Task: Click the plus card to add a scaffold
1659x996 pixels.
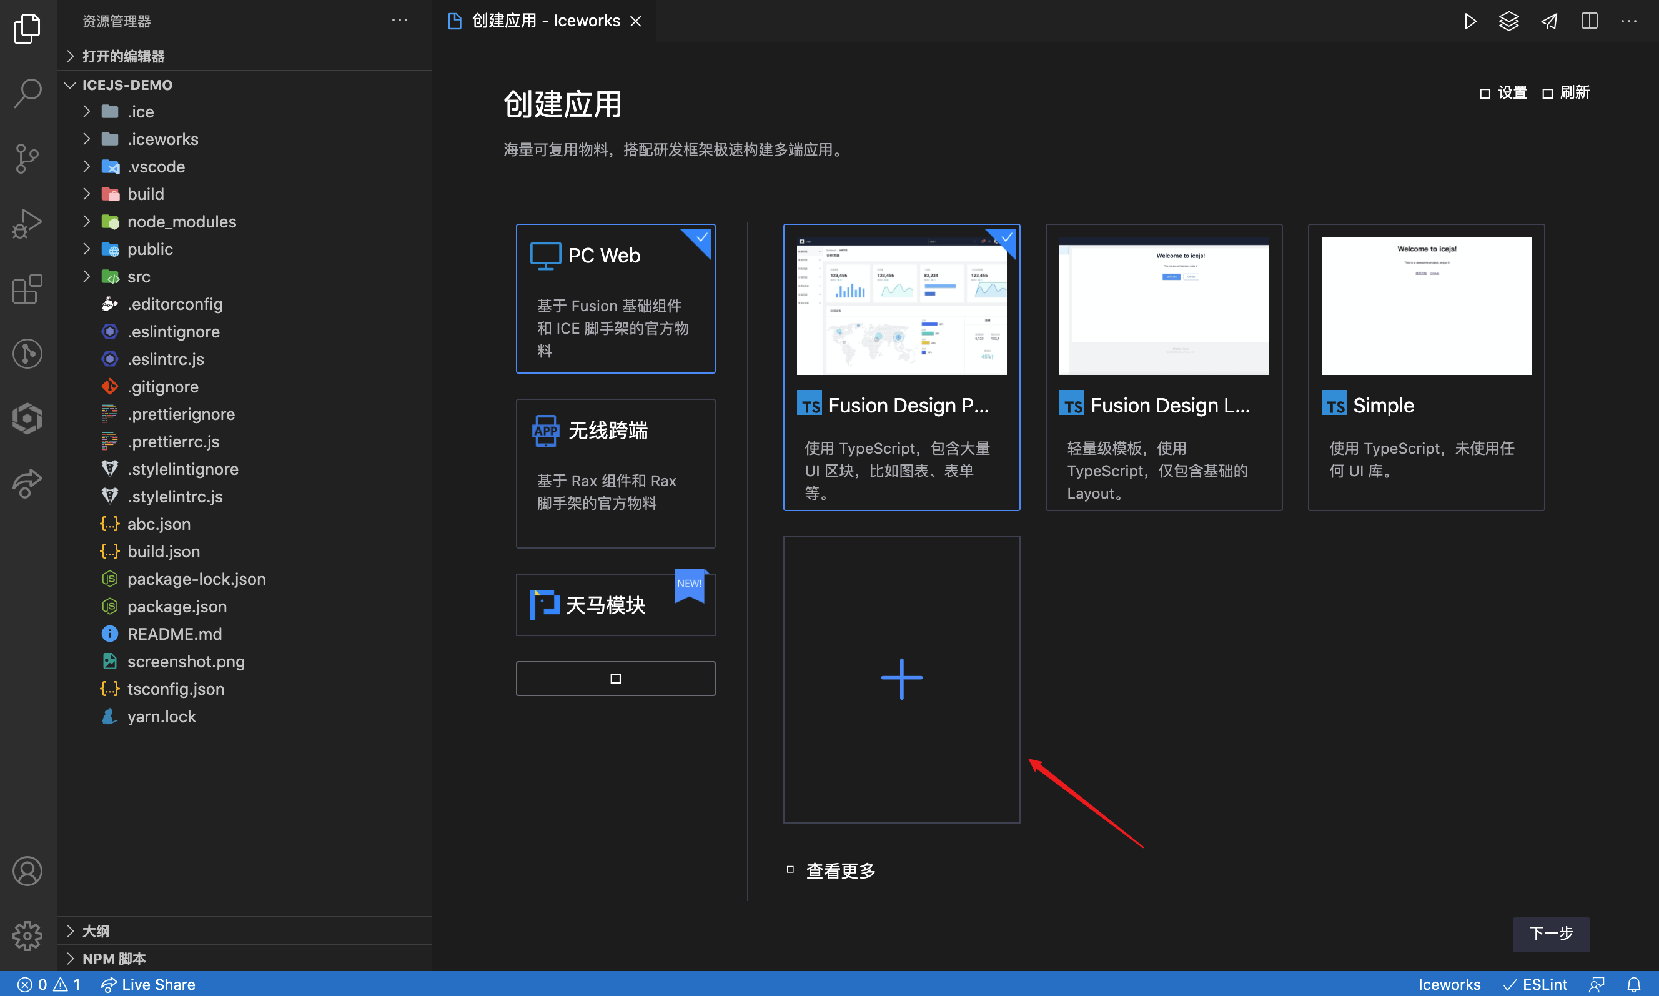Action: [901, 679]
